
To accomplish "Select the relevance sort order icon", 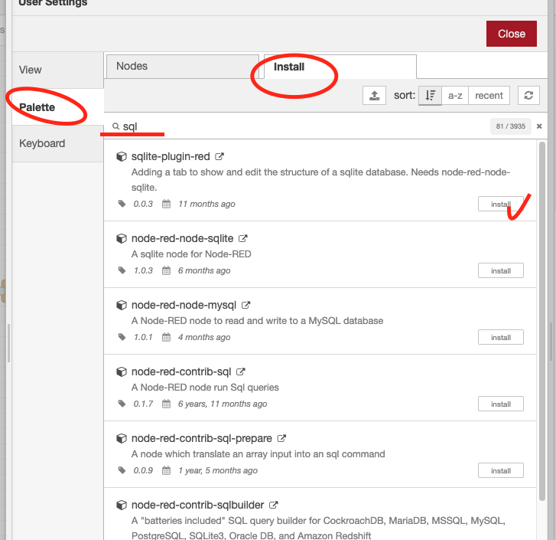I will [430, 96].
